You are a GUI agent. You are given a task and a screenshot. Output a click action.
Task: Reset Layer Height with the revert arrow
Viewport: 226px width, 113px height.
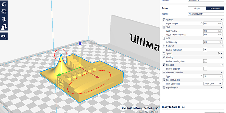202,23
